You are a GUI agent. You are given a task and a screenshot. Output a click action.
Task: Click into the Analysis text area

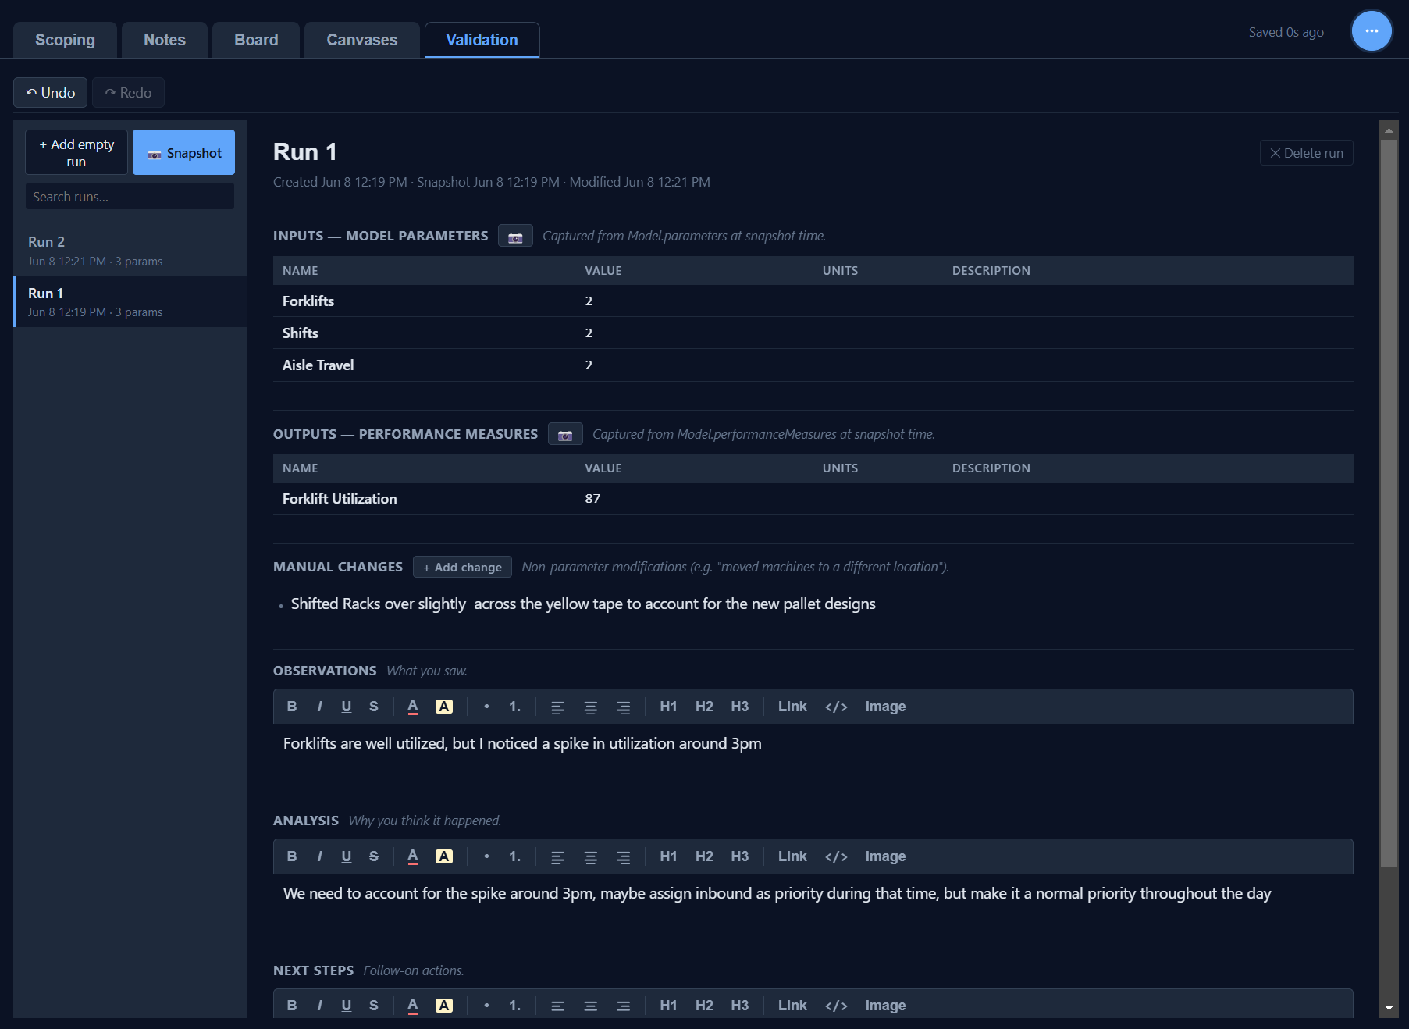(x=813, y=903)
